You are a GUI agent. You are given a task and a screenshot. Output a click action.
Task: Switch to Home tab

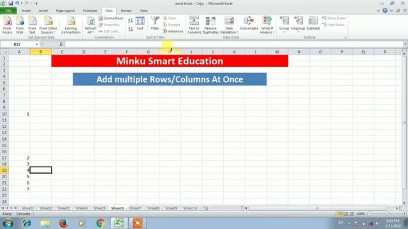coord(26,11)
